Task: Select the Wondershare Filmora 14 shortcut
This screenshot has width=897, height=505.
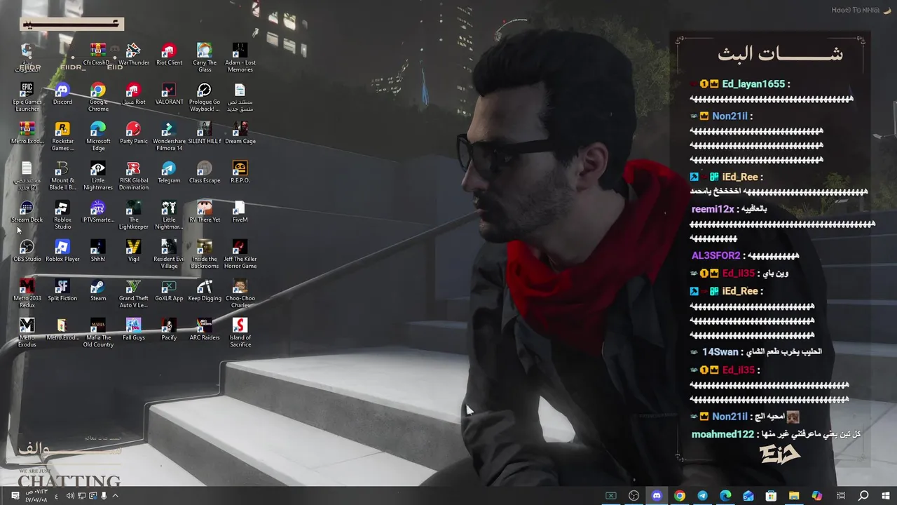Action: tap(169, 136)
